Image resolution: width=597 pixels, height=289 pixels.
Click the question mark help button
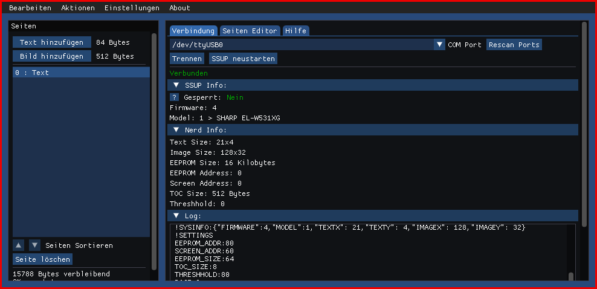[174, 97]
